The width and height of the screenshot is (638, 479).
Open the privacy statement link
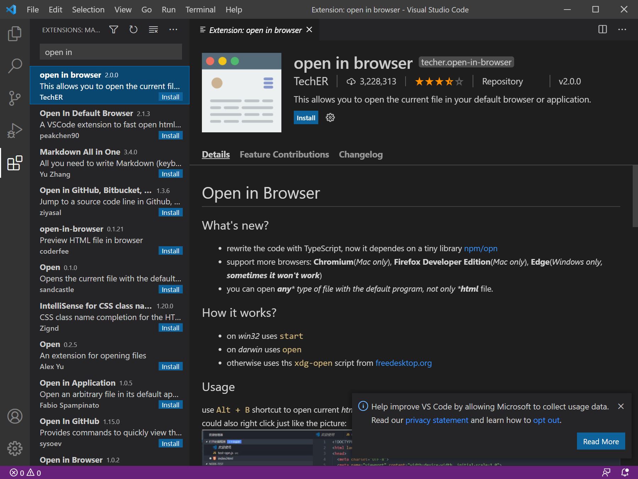[437, 420]
